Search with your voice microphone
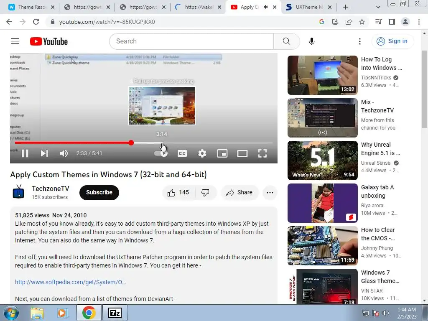 (x=312, y=41)
